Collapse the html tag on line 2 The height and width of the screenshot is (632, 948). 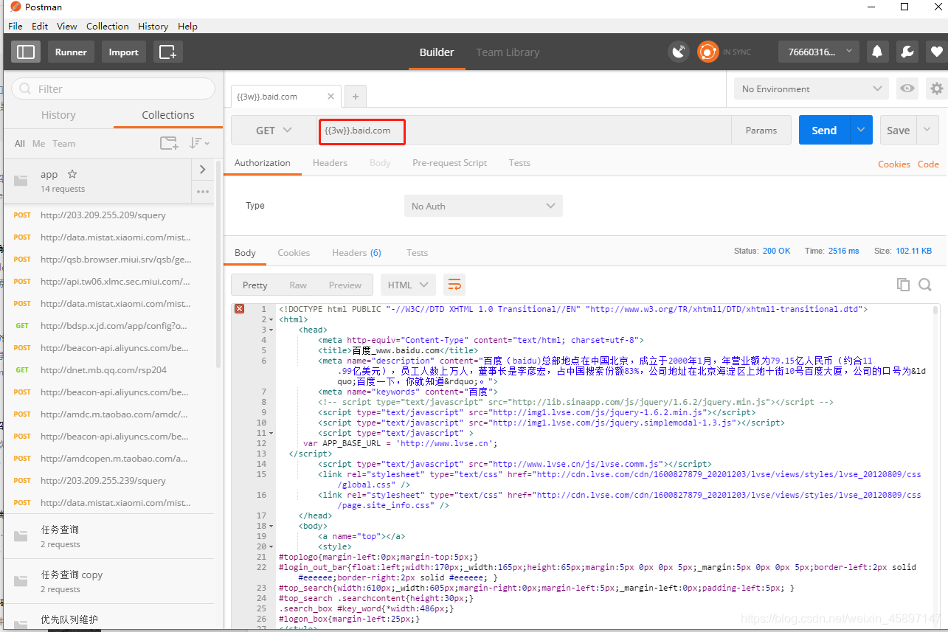(272, 320)
